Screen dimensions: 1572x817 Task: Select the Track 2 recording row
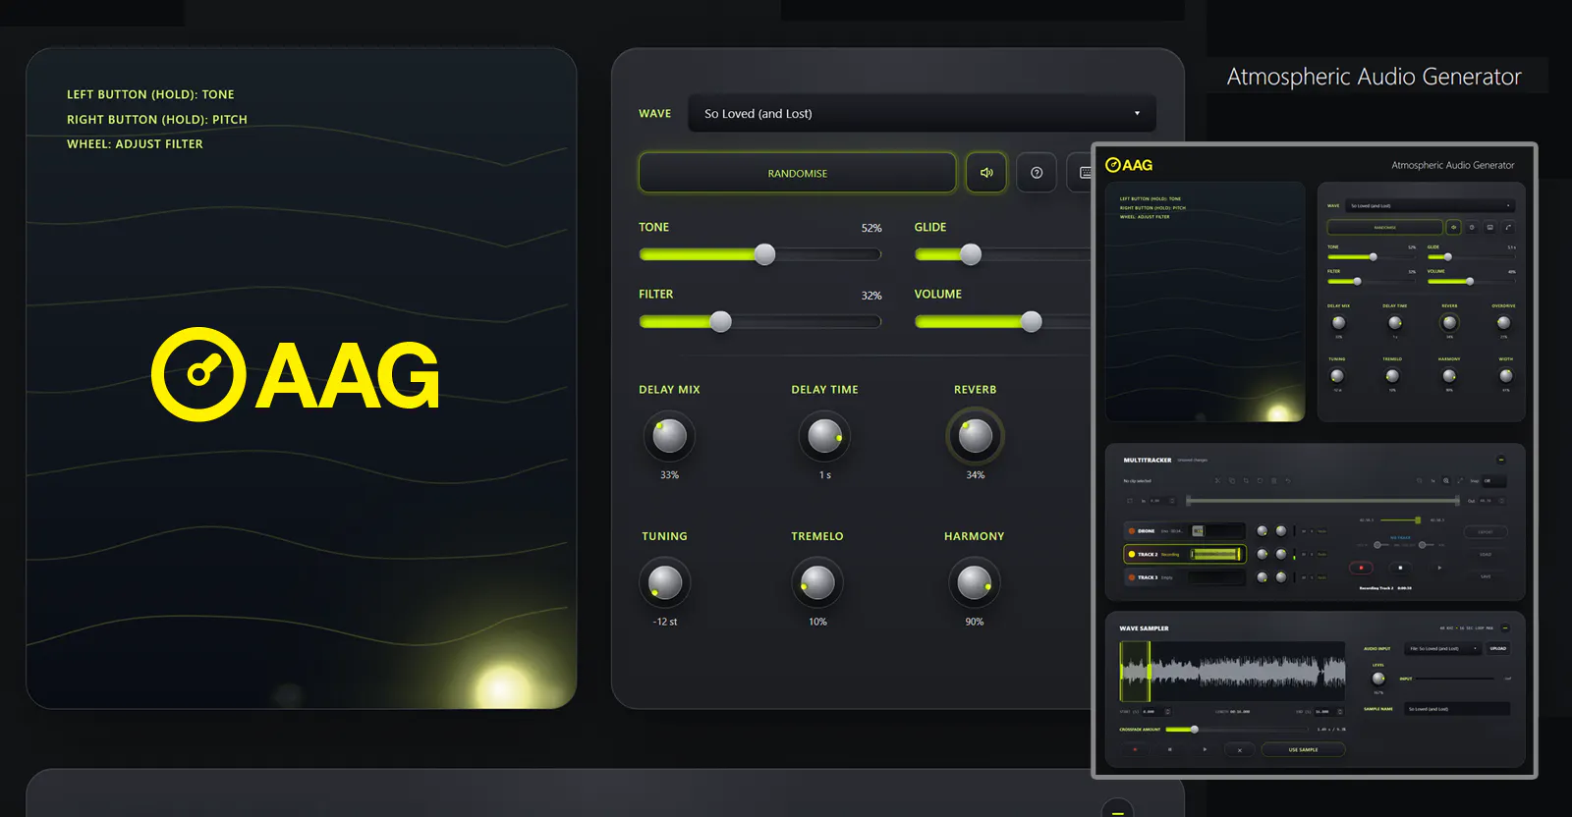click(x=1185, y=555)
